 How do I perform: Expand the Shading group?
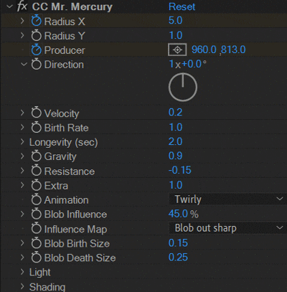(x=22, y=286)
